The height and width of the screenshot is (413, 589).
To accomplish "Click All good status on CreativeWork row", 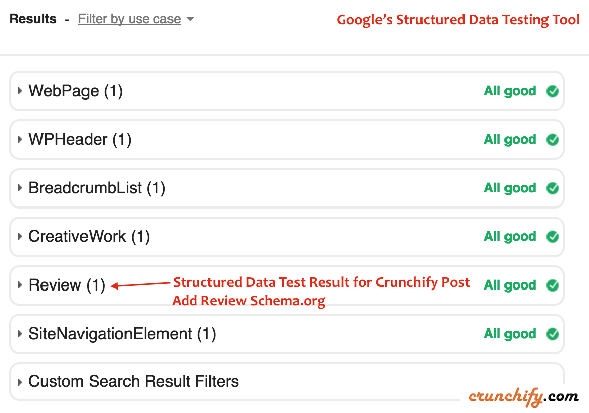I will (x=510, y=237).
